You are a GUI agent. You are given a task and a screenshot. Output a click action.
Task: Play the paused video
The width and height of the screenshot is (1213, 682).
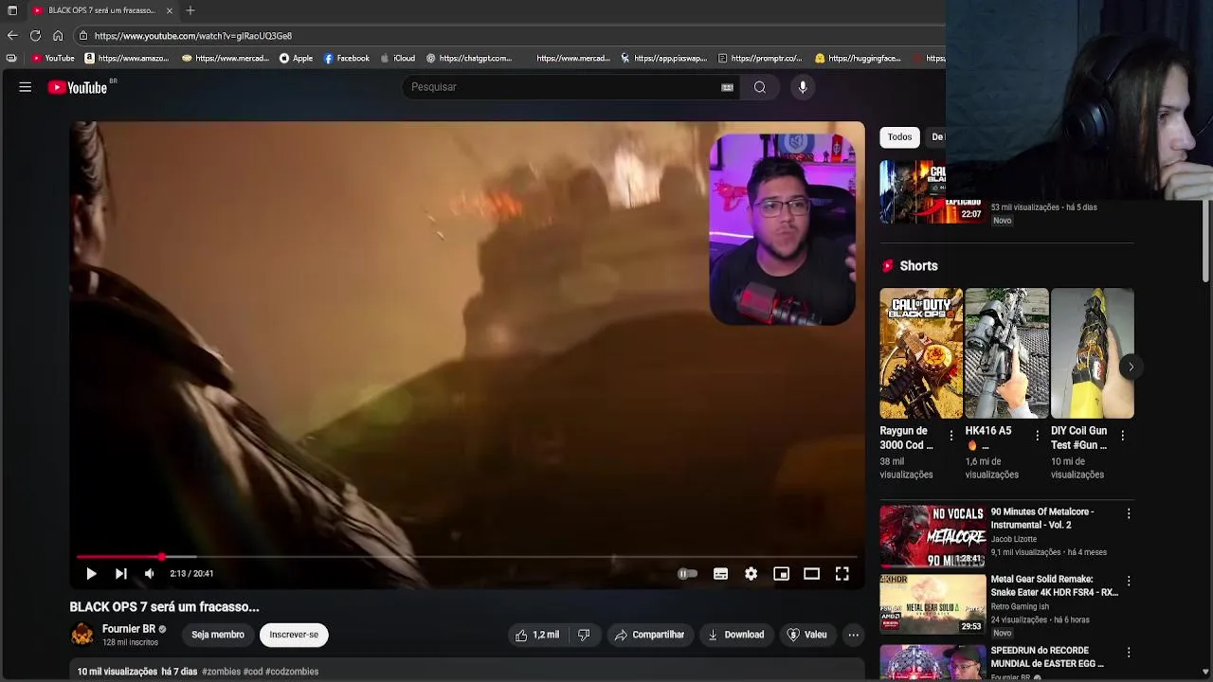click(91, 573)
